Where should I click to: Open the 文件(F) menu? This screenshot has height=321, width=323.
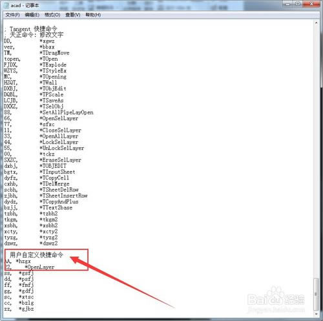[x=12, y=15]
